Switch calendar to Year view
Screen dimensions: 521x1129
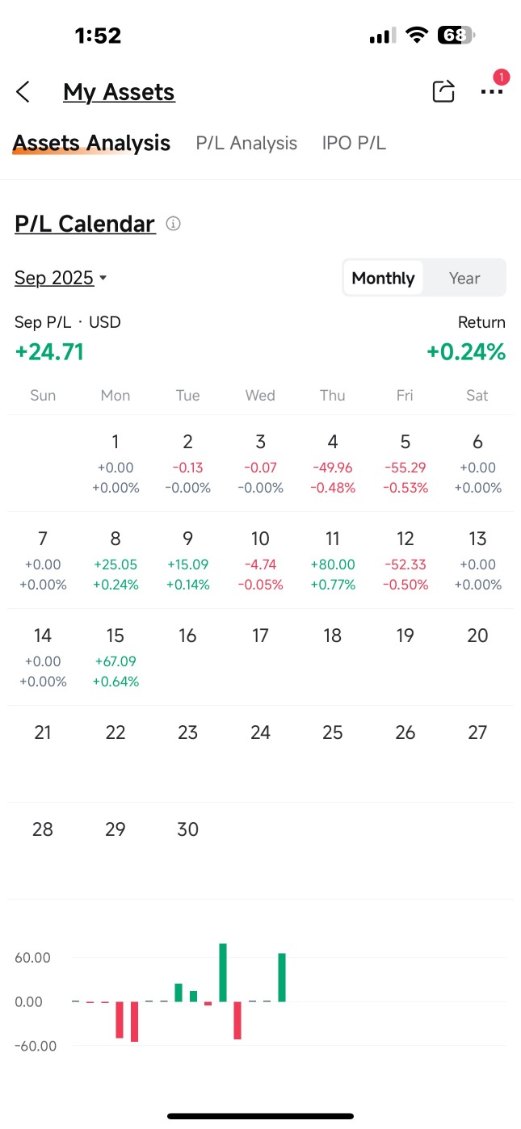point(464,278)
